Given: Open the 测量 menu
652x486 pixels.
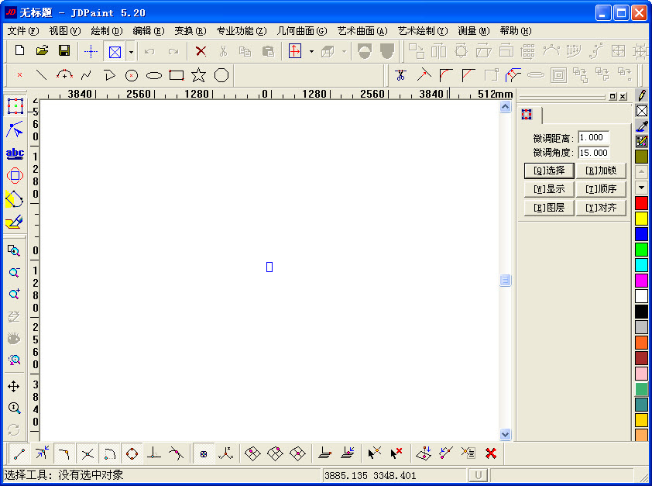Looking at the screenshot, I should click(x=473, y=31).
